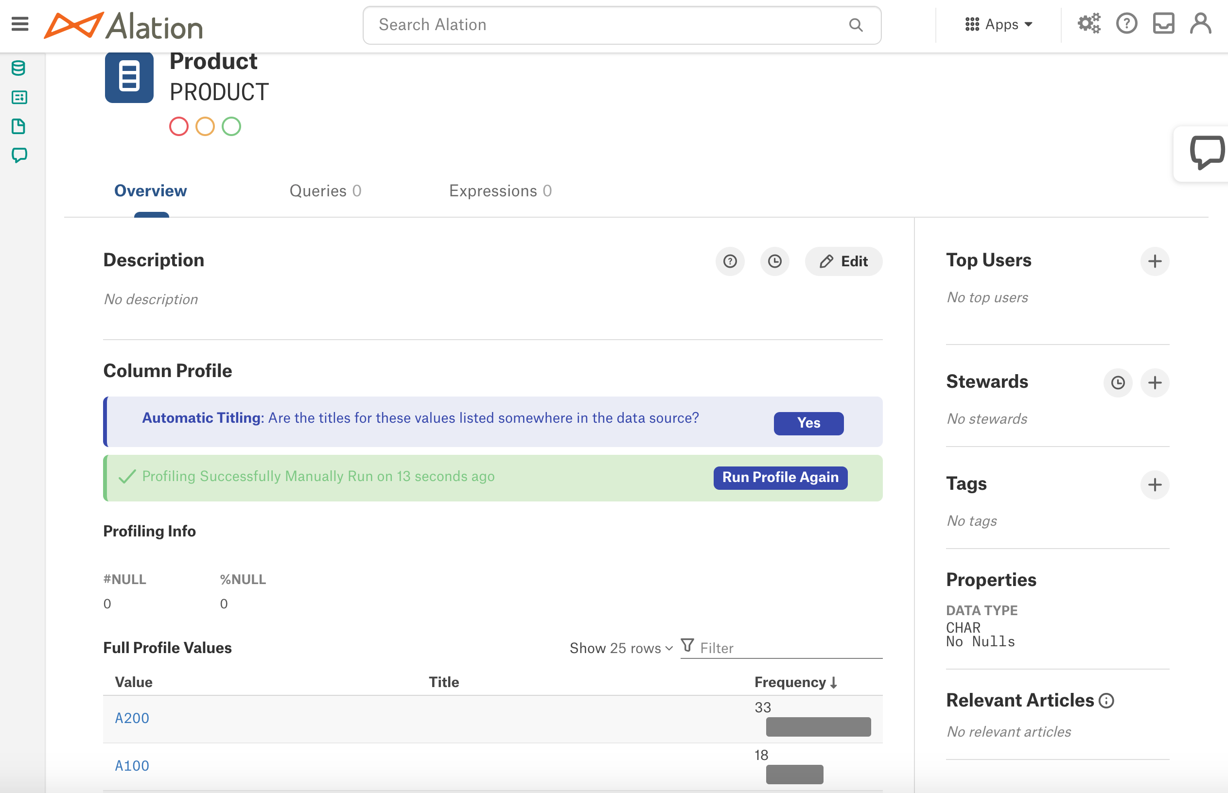Open the hamburger navigation menu
Image resolution: width=1228 pixels, height=793 pixels.
click(19, 24)
